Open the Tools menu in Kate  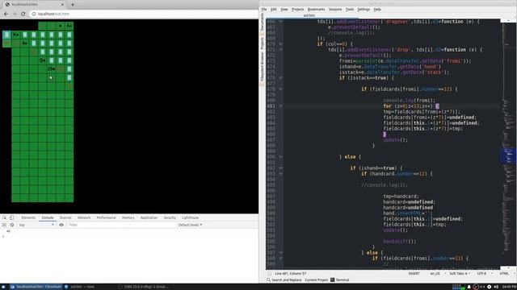[350, 9]
